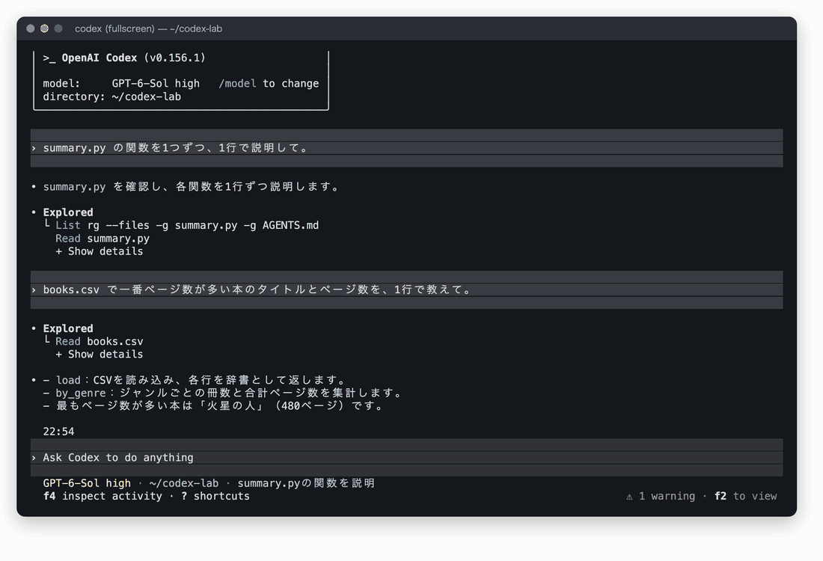Click 'List rg --files -g summary.py' line
The width and height of the screenshot is (823, 561).
(x=187, y=226)
